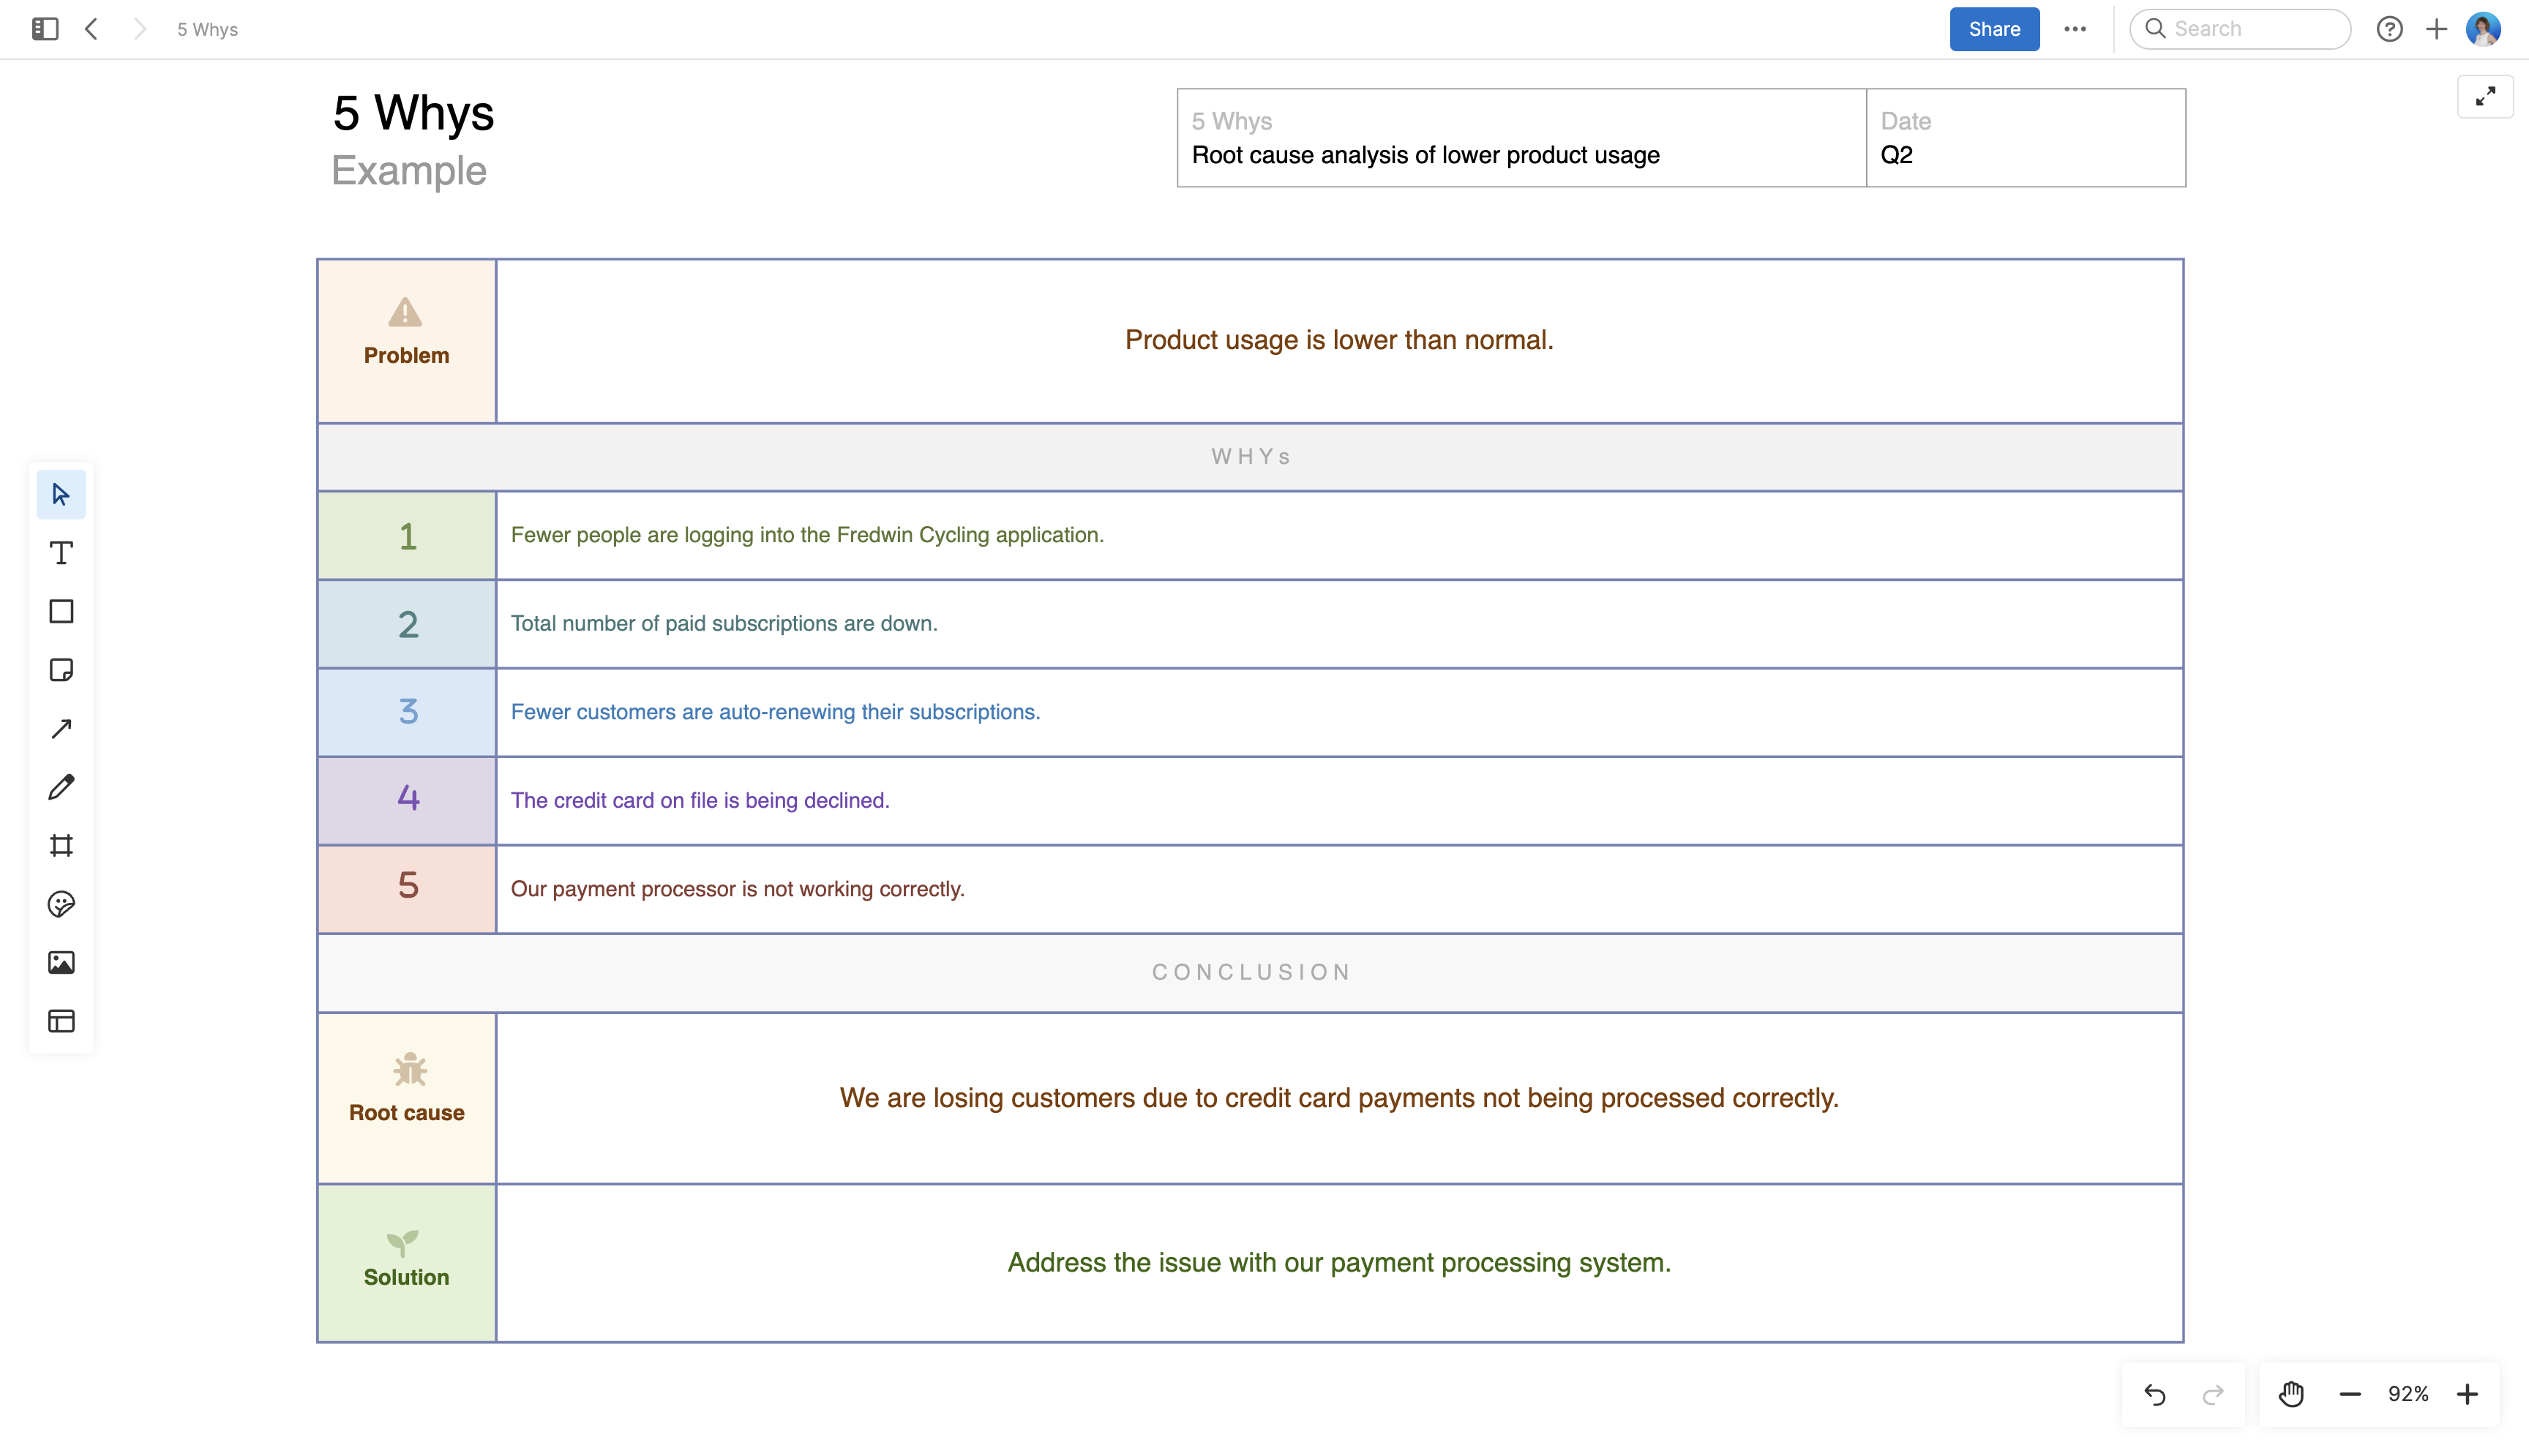Zoom in using the plus control
This screenshot has height=1456, width=2529.
2469,1393
